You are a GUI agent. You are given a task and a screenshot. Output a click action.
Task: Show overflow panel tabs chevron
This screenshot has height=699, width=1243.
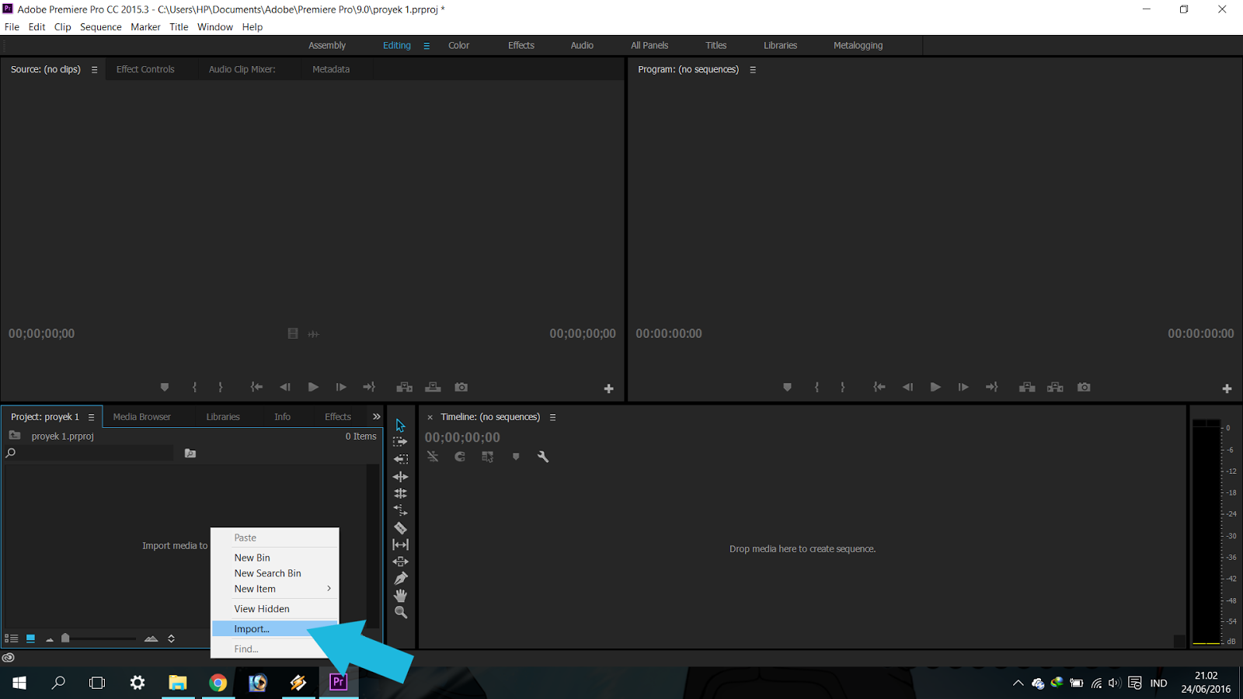[377, 417]
